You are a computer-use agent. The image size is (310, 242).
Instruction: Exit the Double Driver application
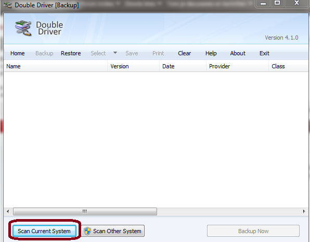[x=264, y=53]
